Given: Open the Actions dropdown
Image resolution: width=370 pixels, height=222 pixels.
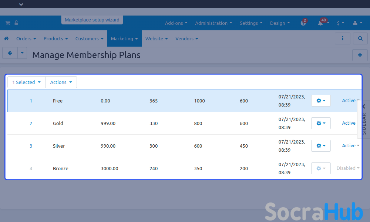Looking at the screenshot, I should tap(61, 82).
